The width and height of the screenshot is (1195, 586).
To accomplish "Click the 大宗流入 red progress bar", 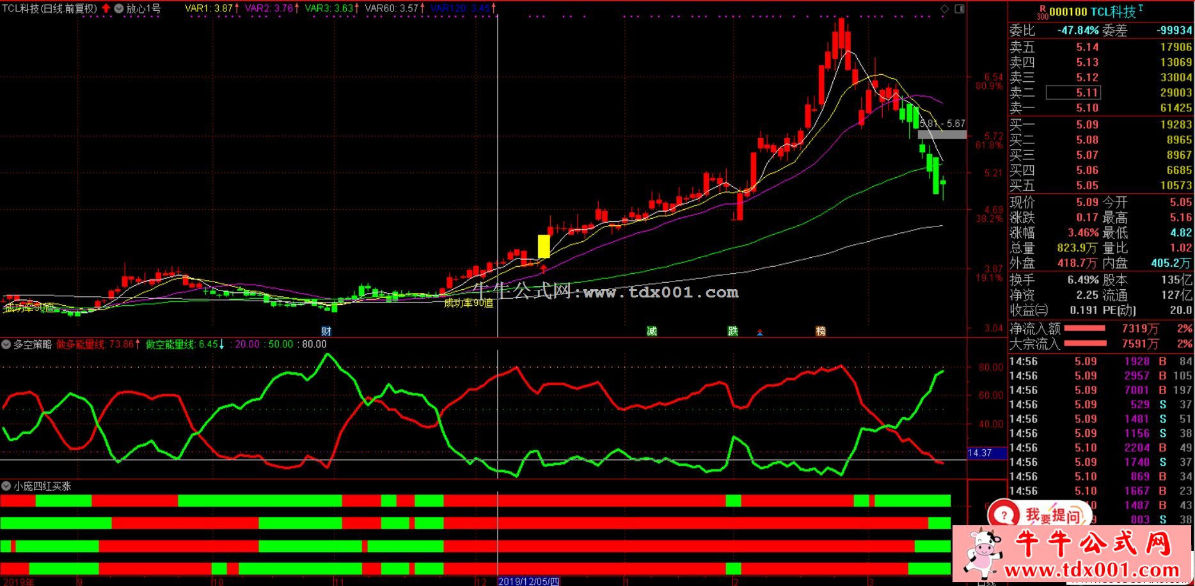I will [x=1084, y=344].
